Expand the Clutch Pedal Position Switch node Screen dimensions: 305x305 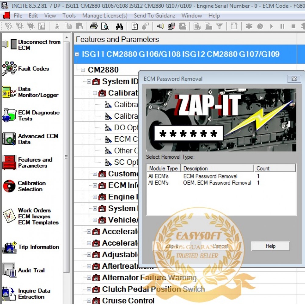[x=89, y=289]
